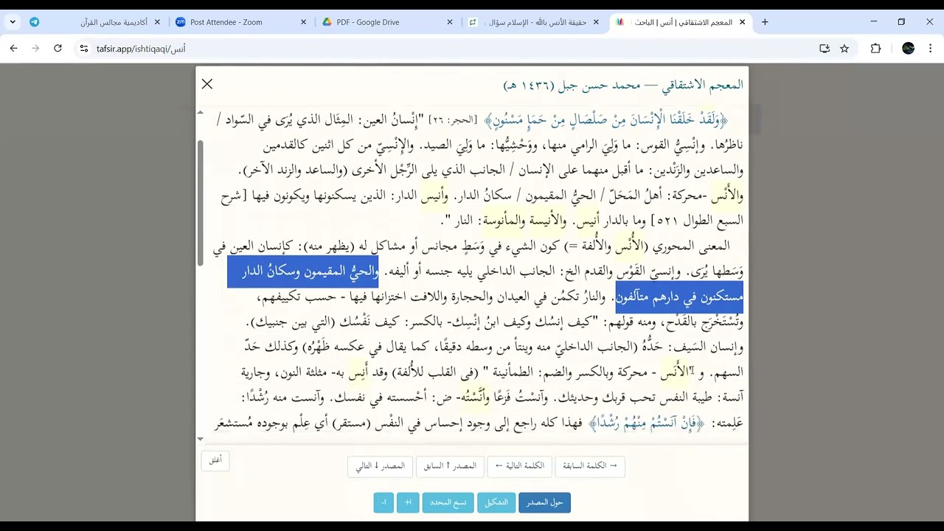Click the حول المصدر (about source) button
This screenshot has width=944, height=531.
tap(544, 502)
